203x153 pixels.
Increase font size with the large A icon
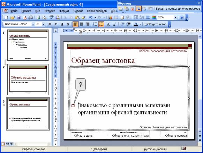[108, 24]
